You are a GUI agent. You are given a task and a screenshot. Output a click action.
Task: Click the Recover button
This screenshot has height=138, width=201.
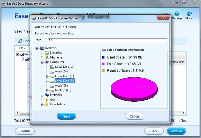coord(176,131)
